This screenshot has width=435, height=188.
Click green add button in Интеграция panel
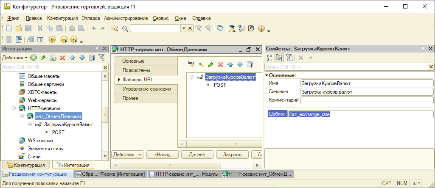click(34, 58)
